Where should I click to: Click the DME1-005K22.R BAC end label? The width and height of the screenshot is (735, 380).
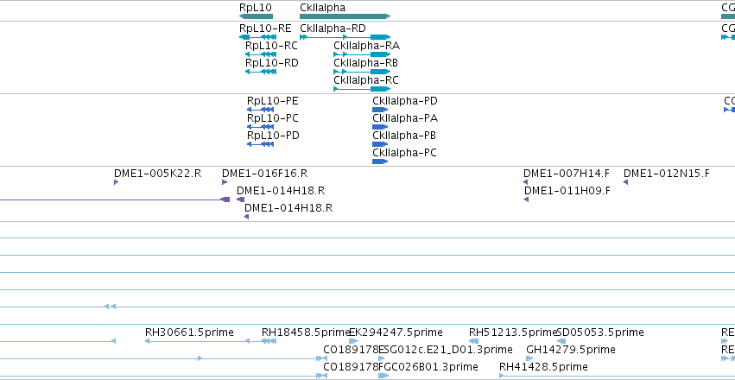[157, 174]
